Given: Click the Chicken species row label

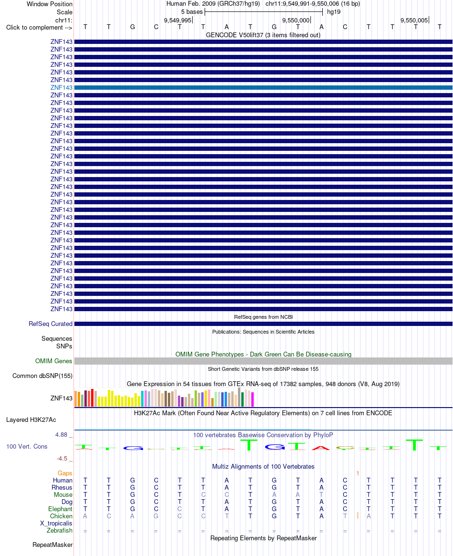Looking at the screenshot, I should pos(61,516).
